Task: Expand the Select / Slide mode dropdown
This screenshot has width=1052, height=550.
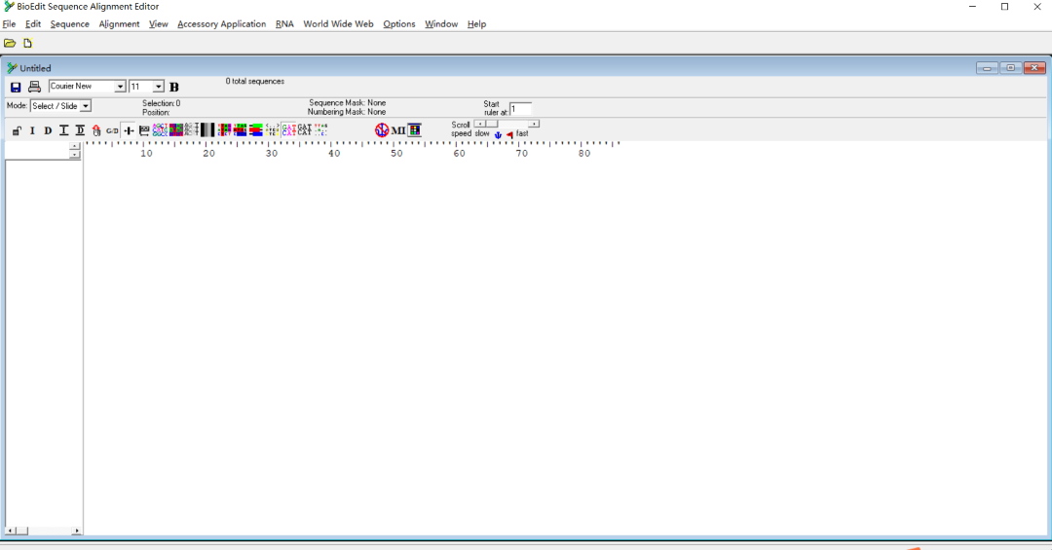Action: 85,106
